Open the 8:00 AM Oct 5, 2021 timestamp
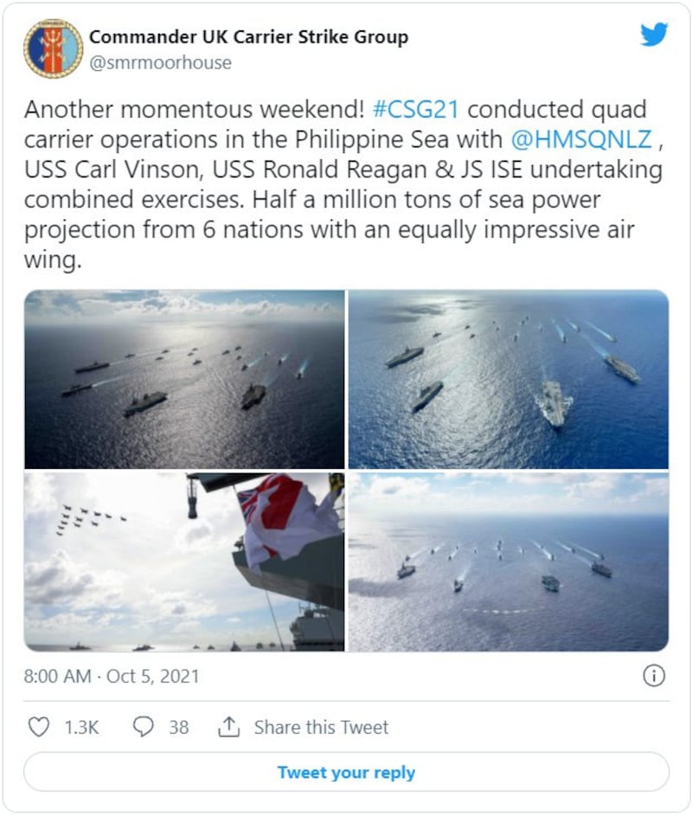This screenshot has width=692, height=815. (112, 677)
